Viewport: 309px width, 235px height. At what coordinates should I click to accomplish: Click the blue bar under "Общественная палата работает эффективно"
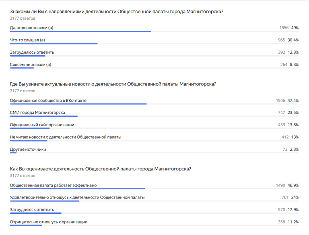[77, 188]
